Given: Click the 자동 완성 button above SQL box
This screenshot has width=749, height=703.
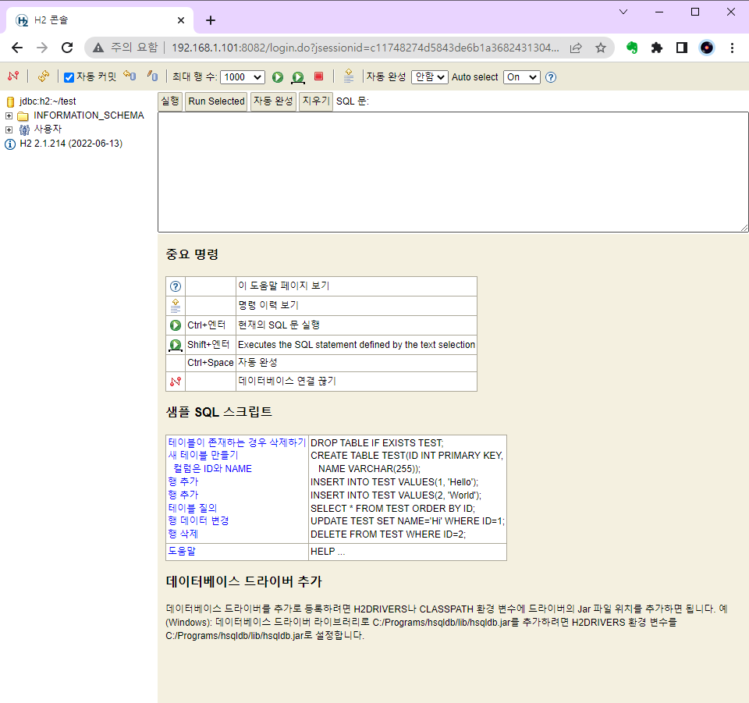Looking at the screenshot, I should [x=273, y=101].
